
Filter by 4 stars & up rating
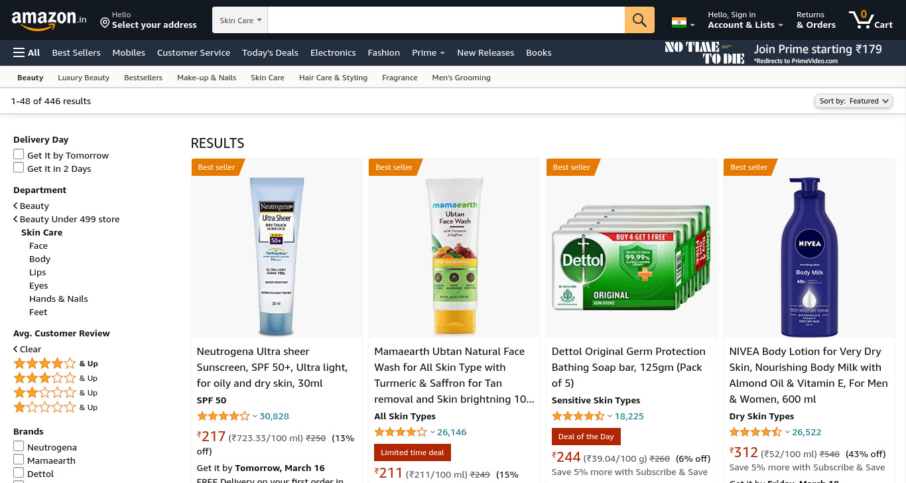coord(56,364)
